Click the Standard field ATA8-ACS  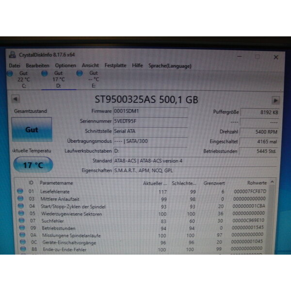195,161
